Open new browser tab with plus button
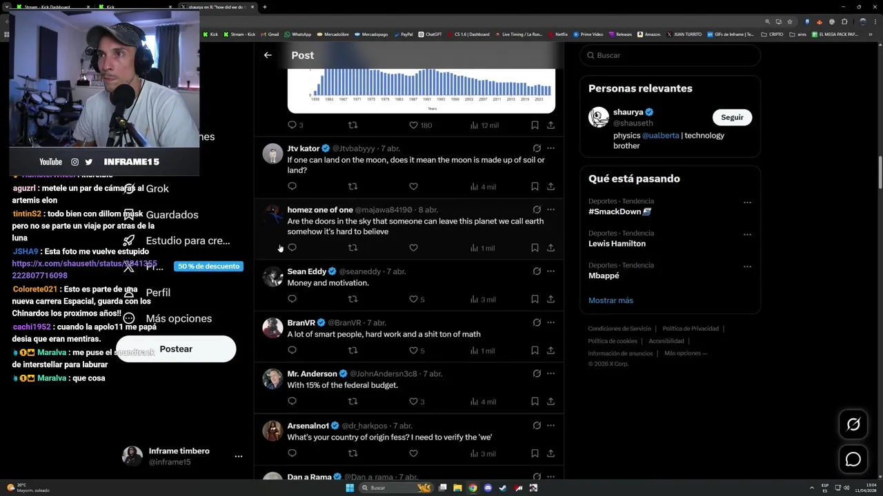Screen dimensions: 883x496 coord(264,7)
